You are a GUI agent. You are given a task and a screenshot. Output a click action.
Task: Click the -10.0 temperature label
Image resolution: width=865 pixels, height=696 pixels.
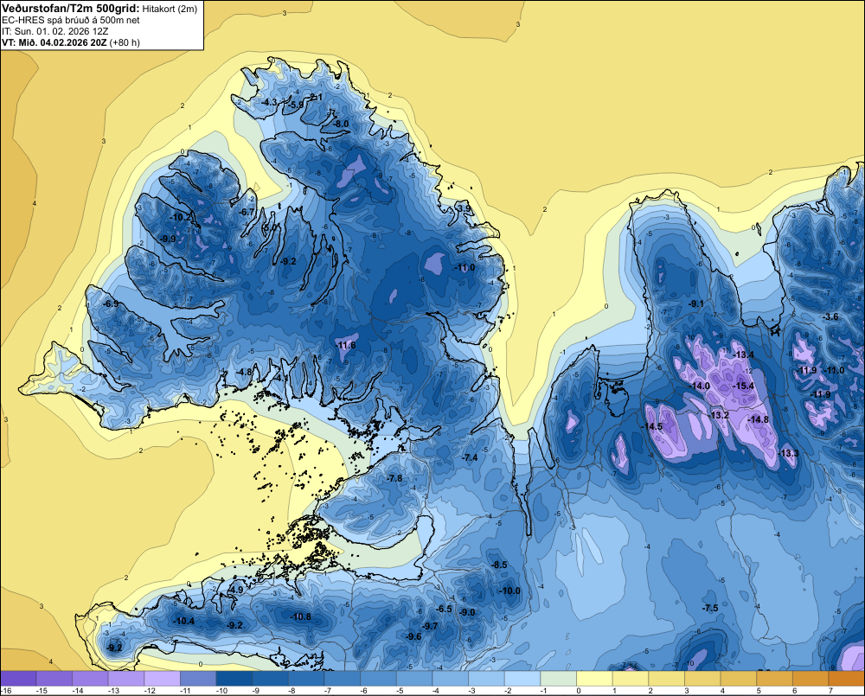(x=509, y=591)
